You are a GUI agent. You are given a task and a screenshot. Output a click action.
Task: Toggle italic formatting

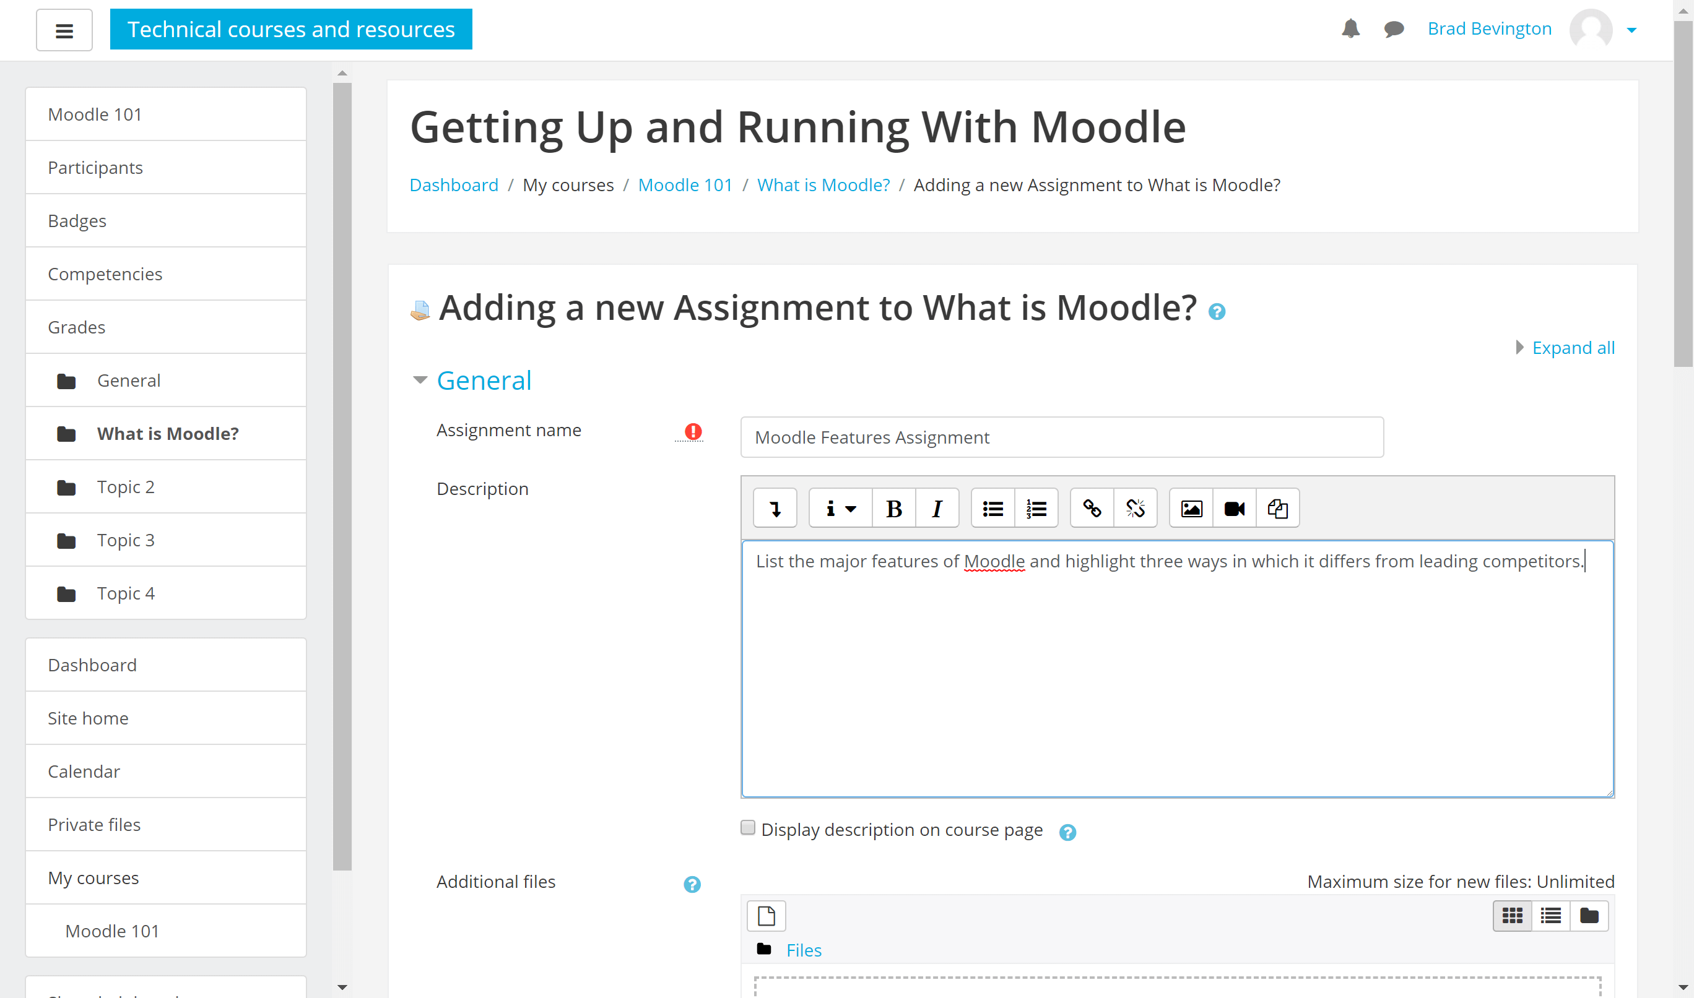[937, 509]
